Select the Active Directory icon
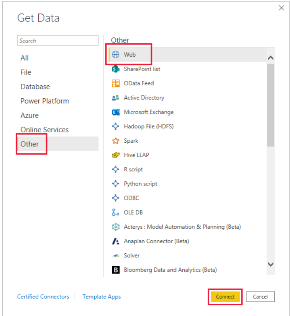Screen dimensions: 290x316 tap(115, 98)
